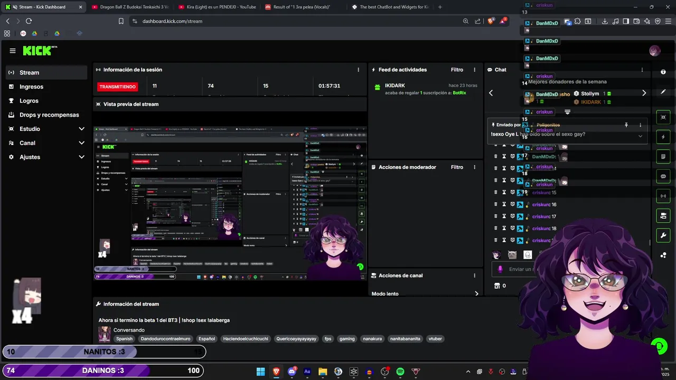Viewport: 676px width, 380px height.
Task: Open the info icon in the right toolbar
Action: (663, 72)
